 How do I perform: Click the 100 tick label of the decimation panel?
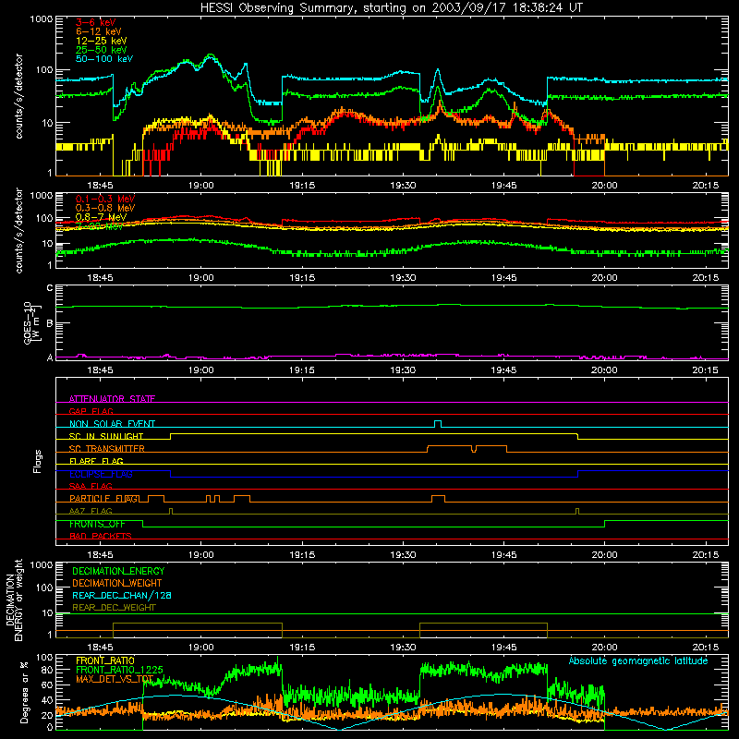44,588
